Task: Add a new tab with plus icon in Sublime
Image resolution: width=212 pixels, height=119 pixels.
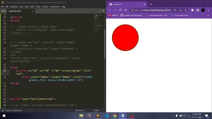Action: point(100,11)
